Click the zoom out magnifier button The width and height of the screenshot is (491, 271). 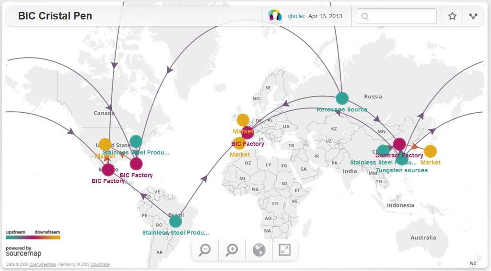[x=205, y=250]
